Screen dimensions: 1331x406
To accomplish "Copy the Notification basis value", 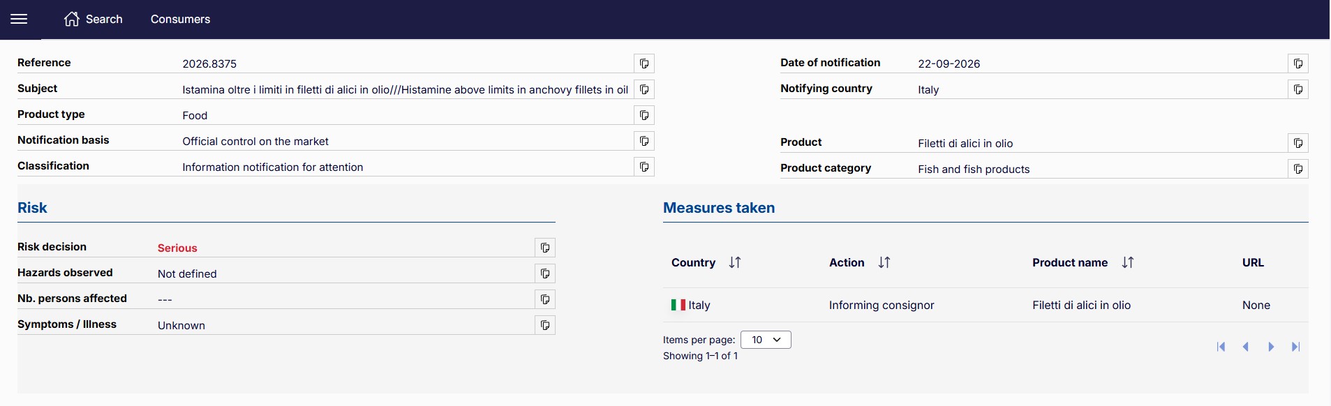I will pos(644,141).
